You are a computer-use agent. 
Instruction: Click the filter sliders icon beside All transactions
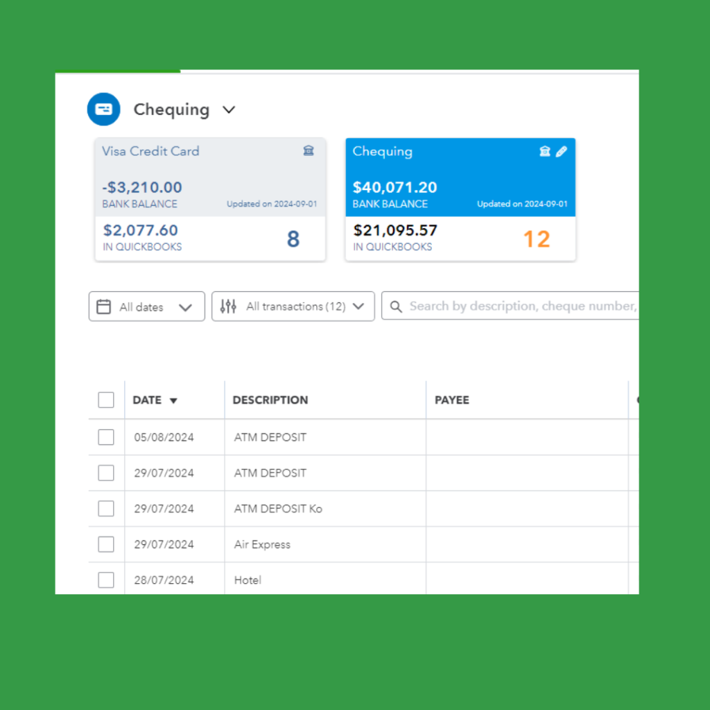coord(228,306)
